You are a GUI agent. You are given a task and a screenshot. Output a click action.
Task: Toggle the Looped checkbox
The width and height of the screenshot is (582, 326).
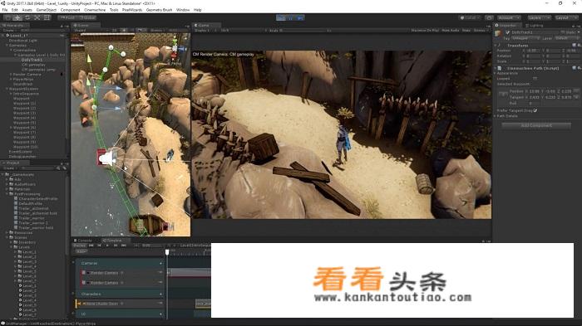coord(535,78)
